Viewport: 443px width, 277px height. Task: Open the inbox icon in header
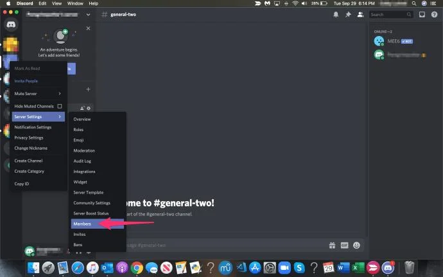[422, 14]
